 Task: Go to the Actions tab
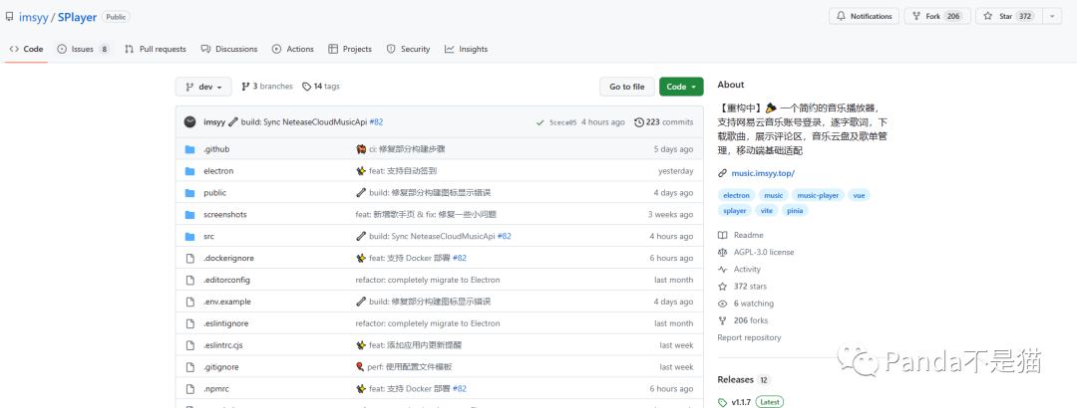[x=292, y=49]
